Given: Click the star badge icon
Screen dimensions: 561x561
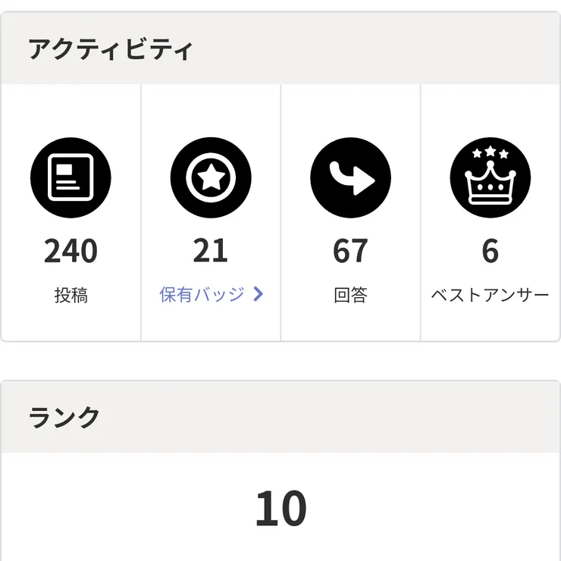Looking at the screenshot, I should click(210, 178).
